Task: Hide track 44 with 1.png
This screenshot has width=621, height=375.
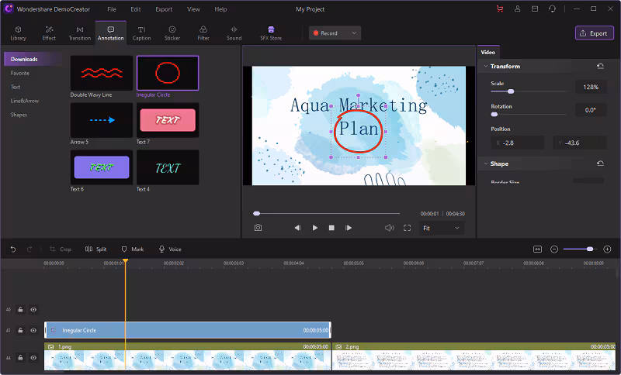Action: pos(33,358)
